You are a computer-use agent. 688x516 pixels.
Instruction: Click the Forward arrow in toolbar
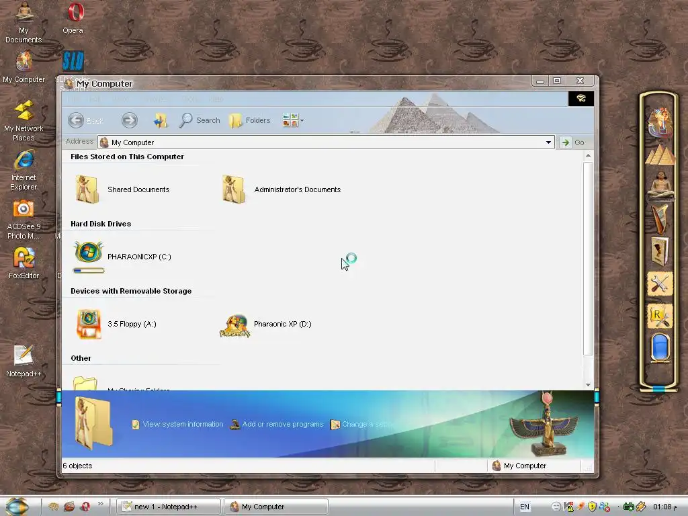[x=130, y=120]
